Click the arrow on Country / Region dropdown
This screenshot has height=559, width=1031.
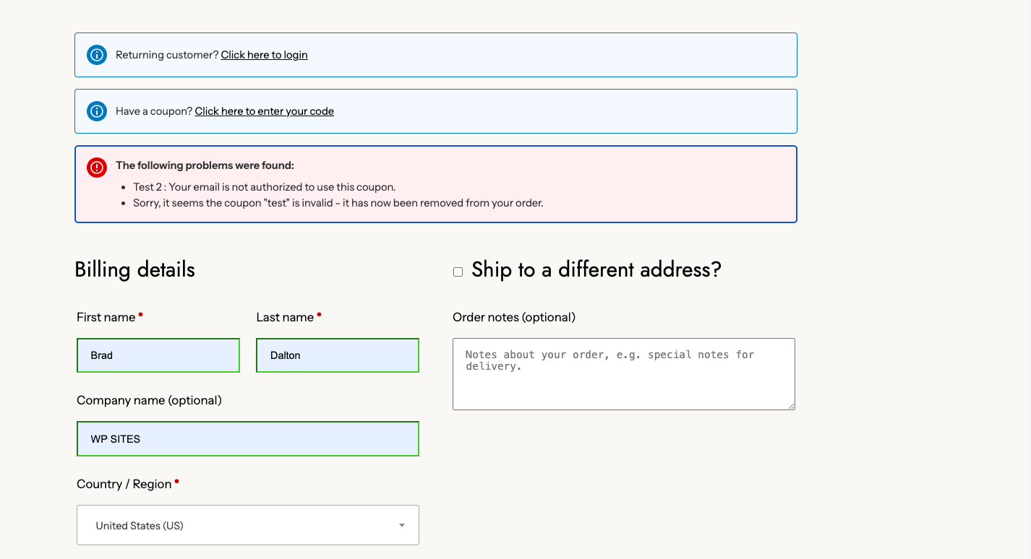pos(402,525)
